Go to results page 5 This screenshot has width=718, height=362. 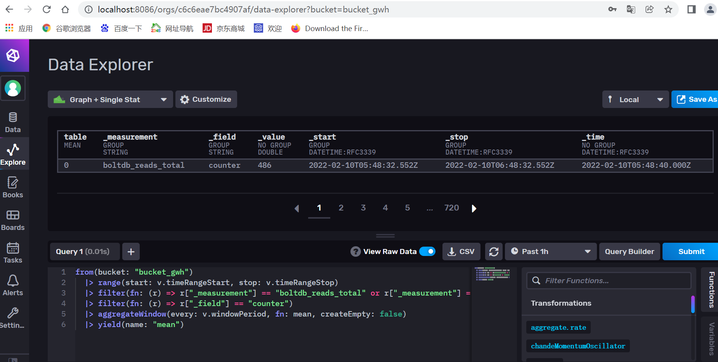(x=408, y=208)
